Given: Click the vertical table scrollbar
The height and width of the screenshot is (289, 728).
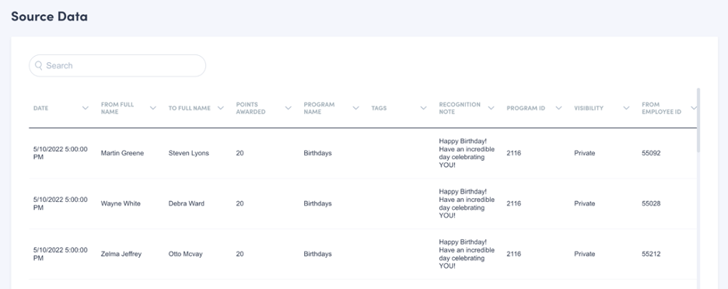Looking at the screenshot, I should [698, 120].
